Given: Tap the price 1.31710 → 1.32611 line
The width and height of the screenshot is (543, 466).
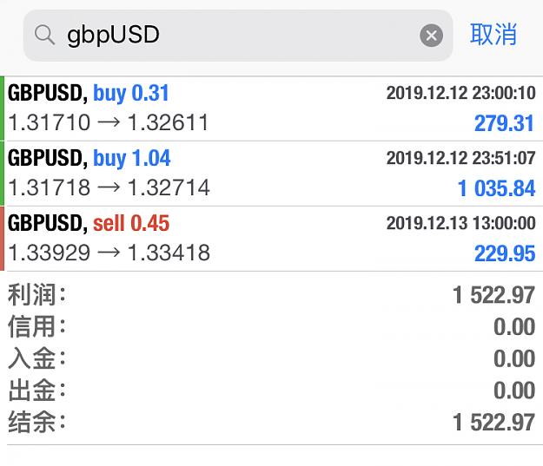Looking at the screenshot, I should [x=109, y=122].
